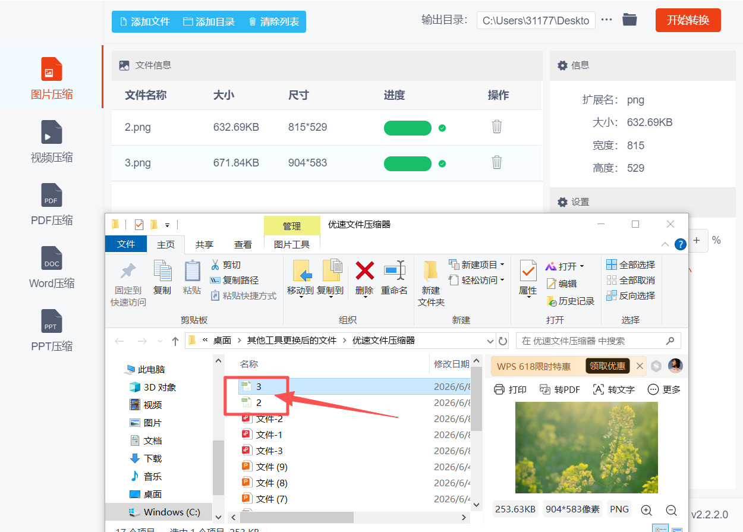Switch to the 共享 ribbon tab

[x=204, y=244]
